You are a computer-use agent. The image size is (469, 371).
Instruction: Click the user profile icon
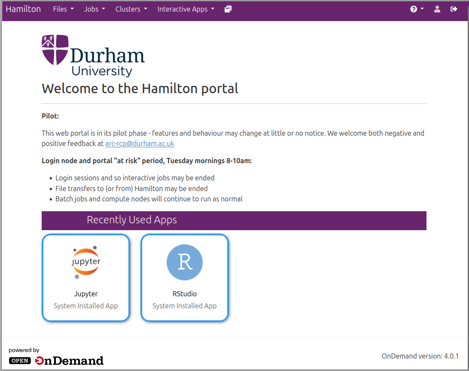point(437,9)
